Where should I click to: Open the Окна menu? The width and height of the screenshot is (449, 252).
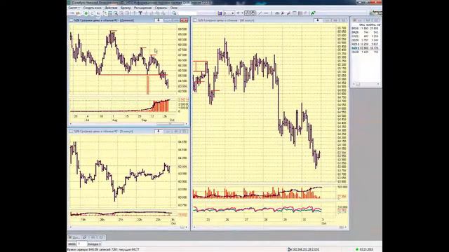pos(174,8)
